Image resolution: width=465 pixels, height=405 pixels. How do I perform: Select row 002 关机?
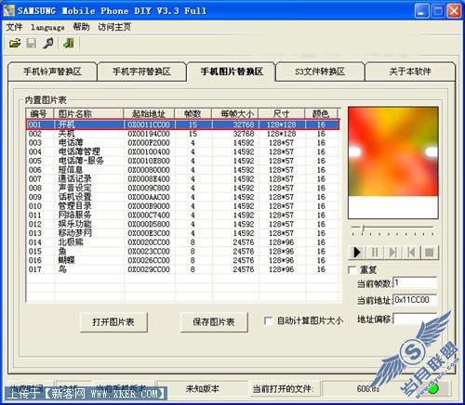[183, 134]
